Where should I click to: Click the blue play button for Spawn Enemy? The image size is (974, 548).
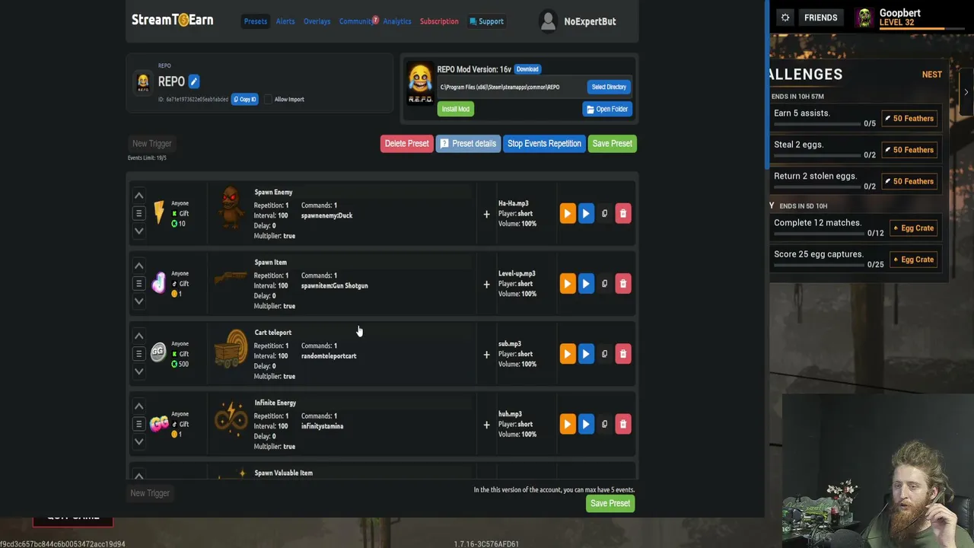coord(586,214)
